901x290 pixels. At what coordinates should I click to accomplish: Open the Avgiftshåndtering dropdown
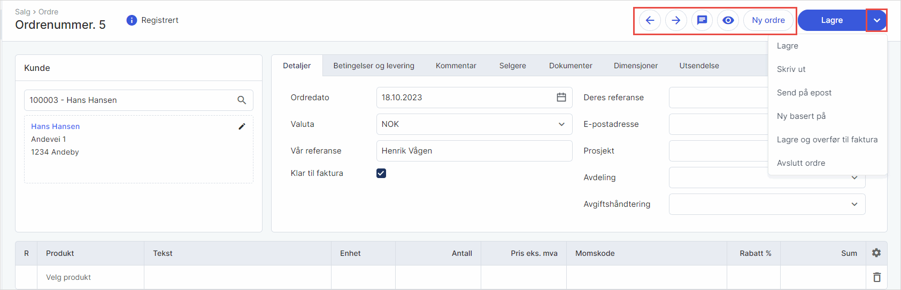click(x=854, y=204)
